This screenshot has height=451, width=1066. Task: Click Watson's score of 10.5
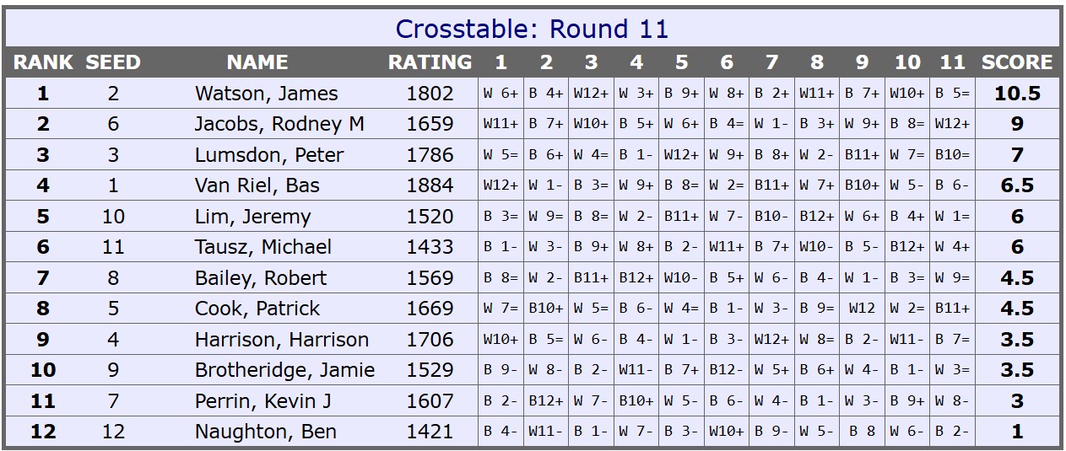pyautogui.click(x=1017, y=94)
